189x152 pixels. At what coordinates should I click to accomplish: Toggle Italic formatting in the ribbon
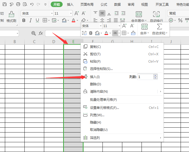tap(30, 20)
